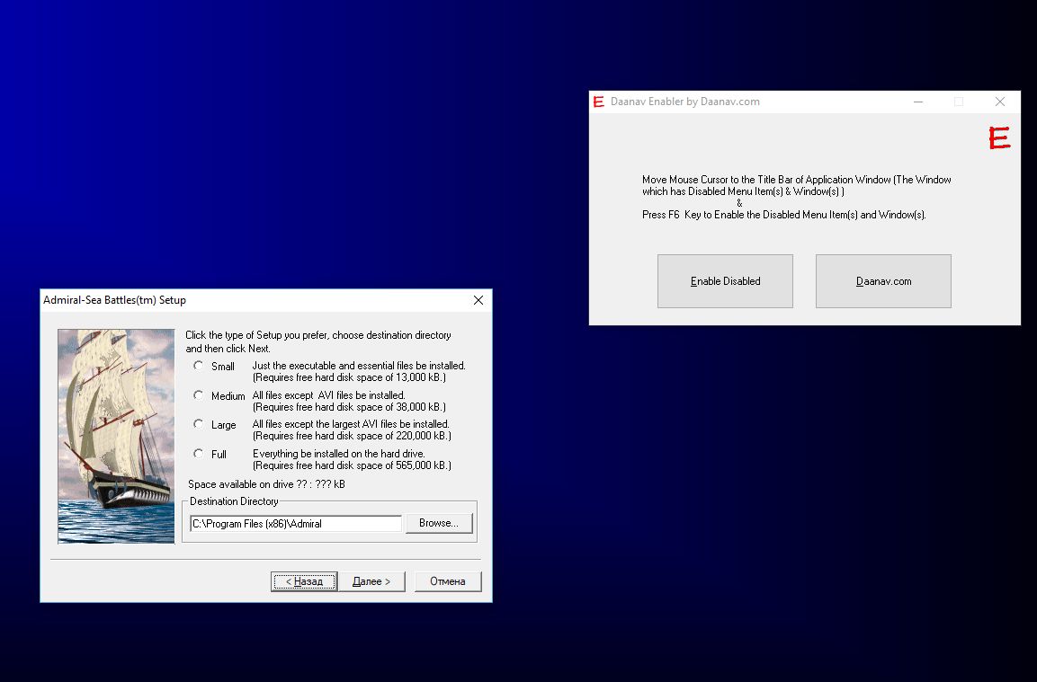Click 'Just the executable and essential files' description
Viewport: 1037px width, 682px height.
pos(359,366)
